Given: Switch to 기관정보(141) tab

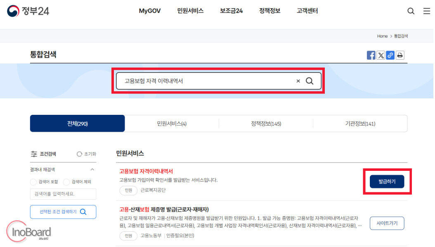Looking at the screenshot, I should (x=360, y=123).
